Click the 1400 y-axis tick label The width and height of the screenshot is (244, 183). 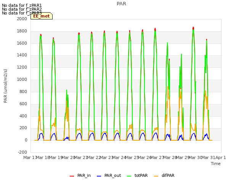pos(22,55)
